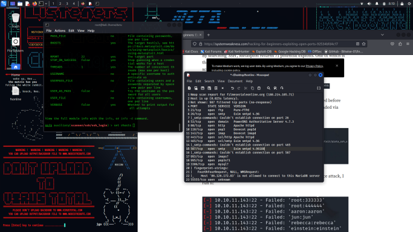This screenshot has width=413, height=232.
Task: Open the Home folder desktop icon
Action: pyautogui.click(x=16, y=69)
